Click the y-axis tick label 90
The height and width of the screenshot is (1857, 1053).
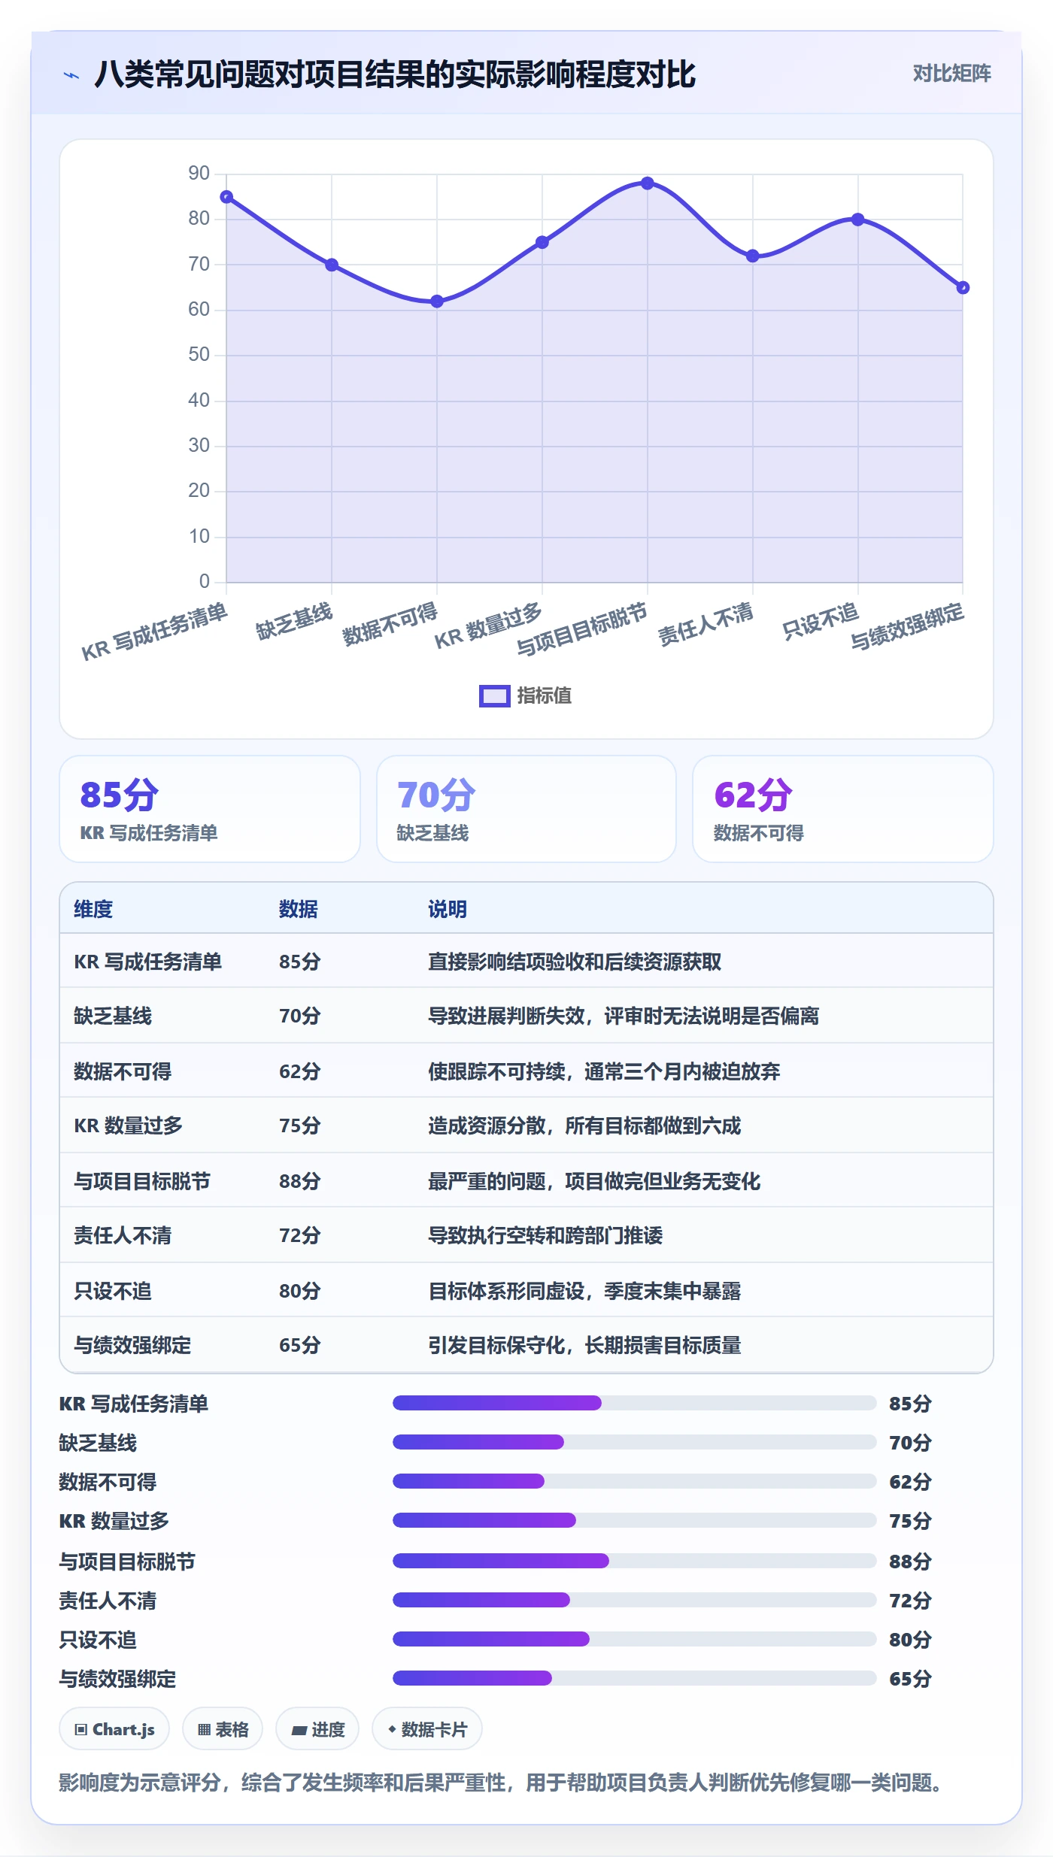[199, 173]
